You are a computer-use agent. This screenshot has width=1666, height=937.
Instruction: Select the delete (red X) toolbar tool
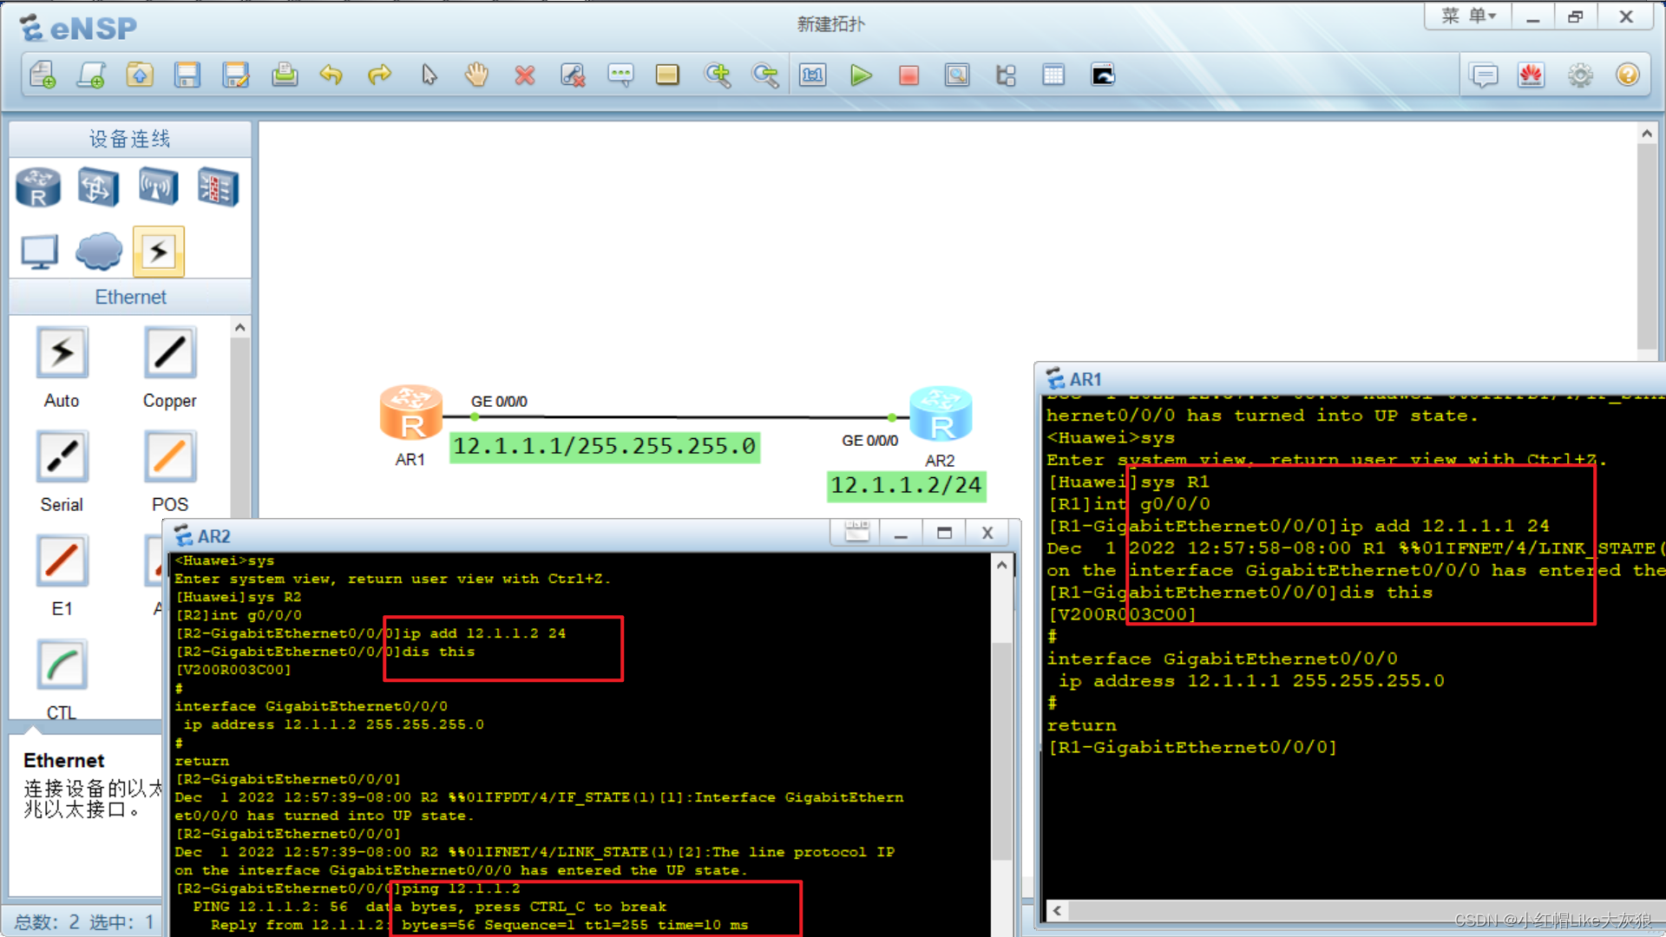click(x=524, y=75)
